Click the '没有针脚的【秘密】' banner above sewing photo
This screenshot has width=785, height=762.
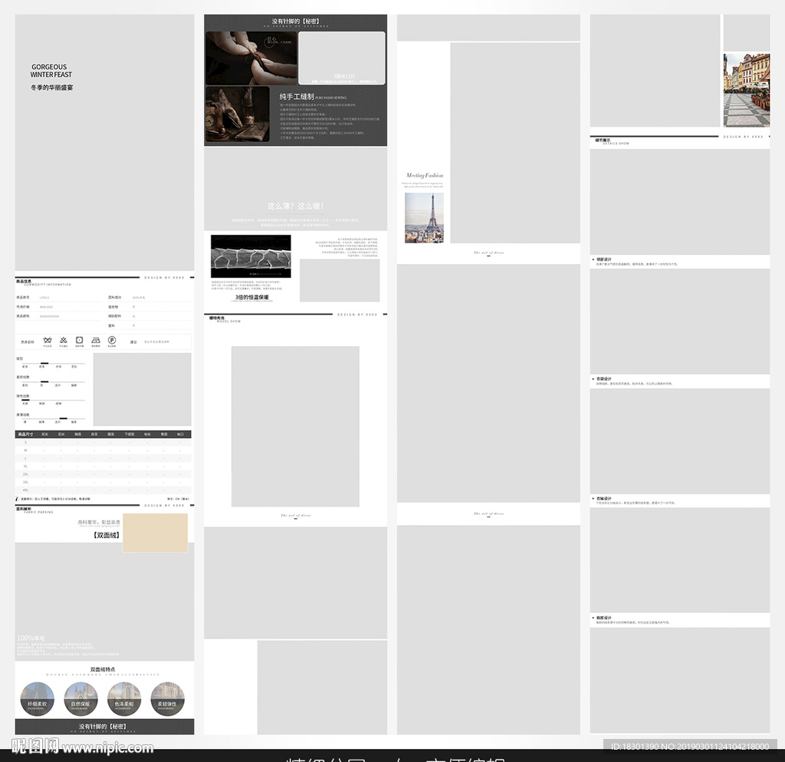click(295, 21)
